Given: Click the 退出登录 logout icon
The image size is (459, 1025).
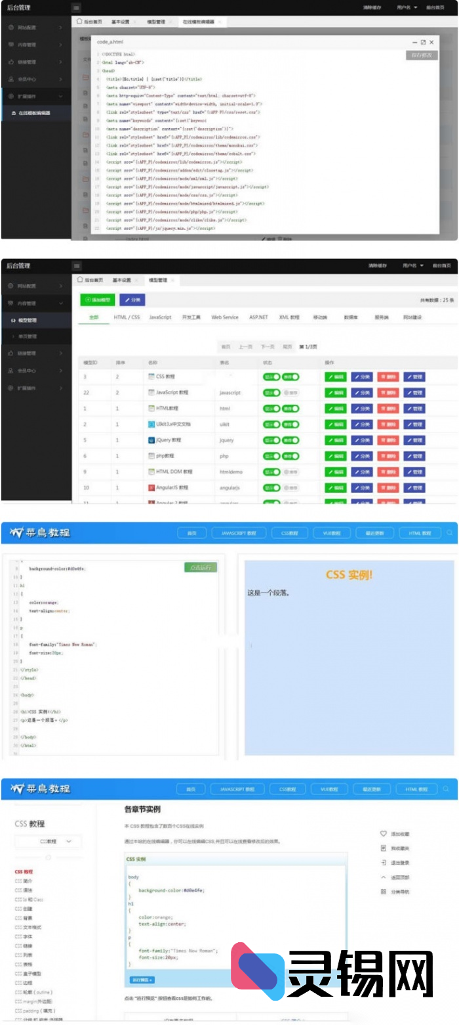Looking at the screenshot, I should click(384, 862).
